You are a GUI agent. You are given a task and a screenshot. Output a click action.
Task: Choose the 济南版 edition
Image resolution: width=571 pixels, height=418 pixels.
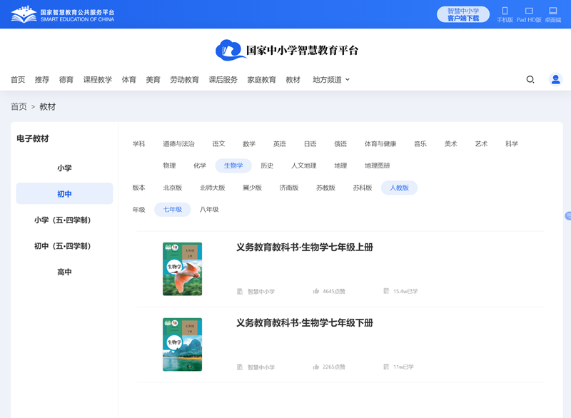pos(289,188)
